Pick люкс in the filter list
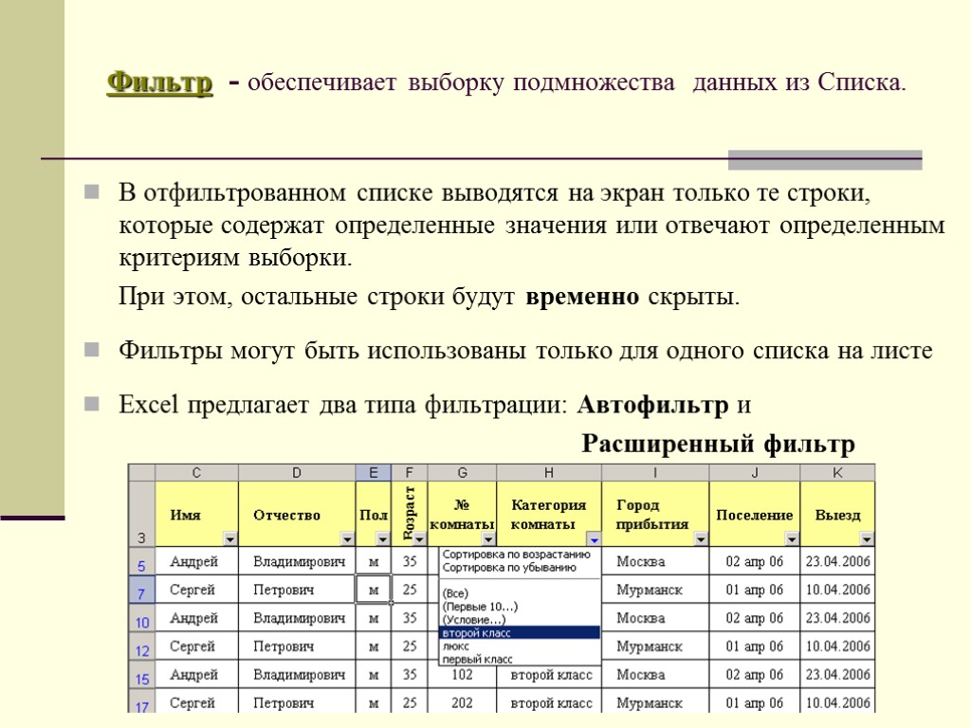Screen dimensions: 971x728 [456, 646]
